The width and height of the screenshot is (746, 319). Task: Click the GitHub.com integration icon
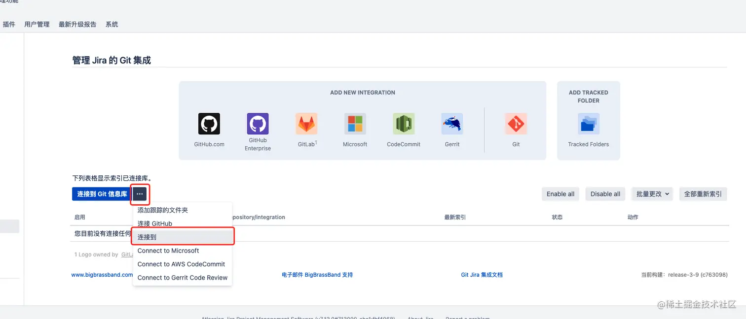pyautogui.click(x=209, y=124)
